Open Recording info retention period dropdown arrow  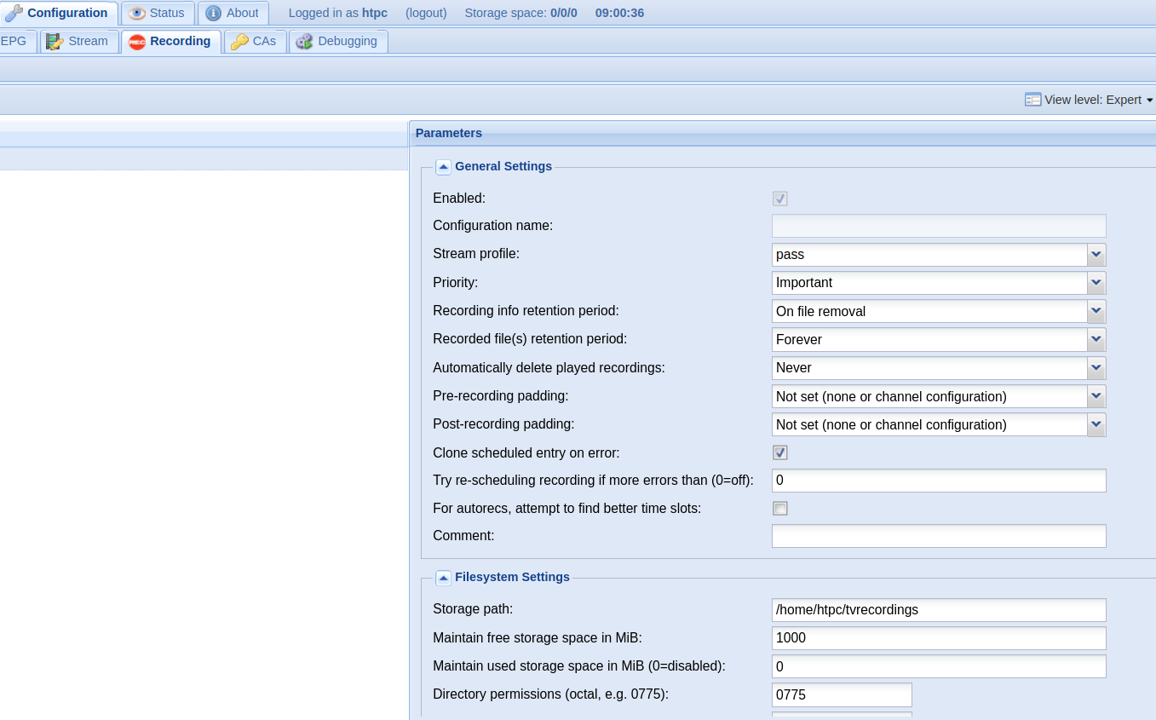coord(1096,311)
